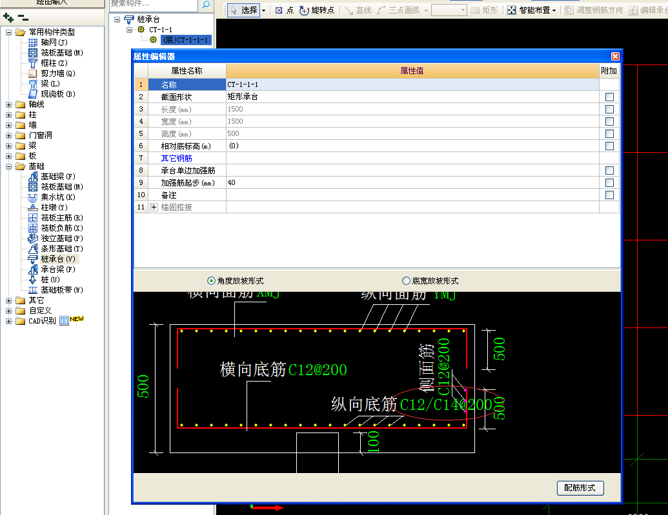Select 筏板基础 (M) under 常用构件类型

click(33, 53)
